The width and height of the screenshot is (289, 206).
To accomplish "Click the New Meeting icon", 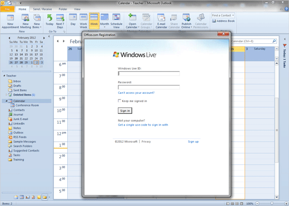I will 26,22.
